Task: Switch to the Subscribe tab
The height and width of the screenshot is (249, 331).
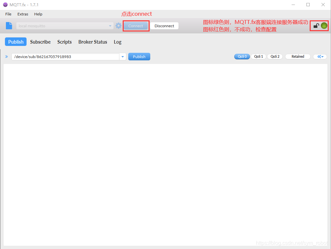Action: [x=40, y=42]
